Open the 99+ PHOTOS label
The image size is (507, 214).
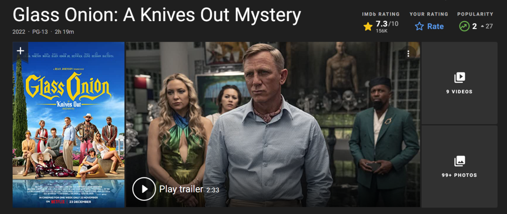tap(460, 175)
